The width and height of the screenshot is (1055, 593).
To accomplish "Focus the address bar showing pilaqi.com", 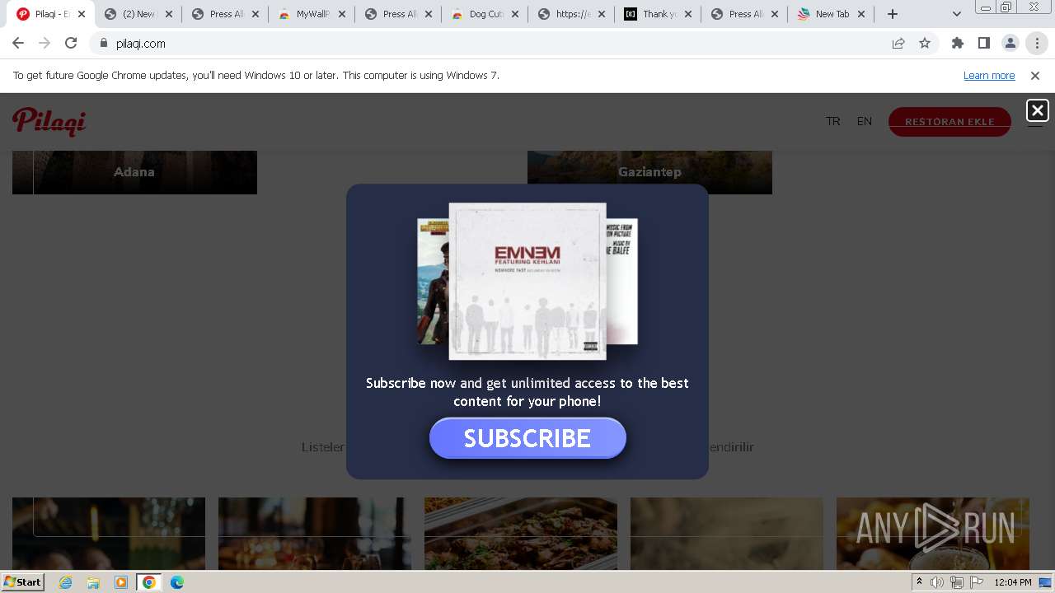I will tap(495, 44).
